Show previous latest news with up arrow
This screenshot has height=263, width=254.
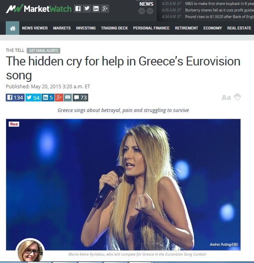pos(142,11)
